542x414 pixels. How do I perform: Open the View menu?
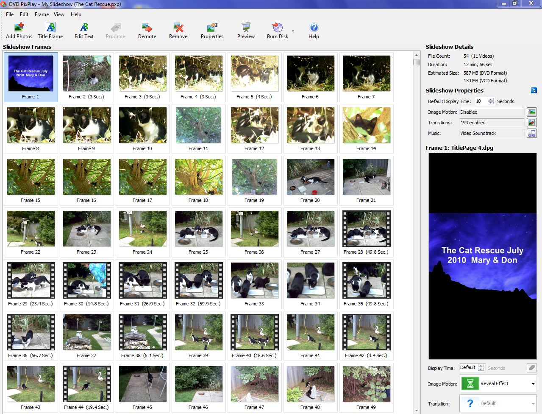pyautogui.click(x=59, y=14)
